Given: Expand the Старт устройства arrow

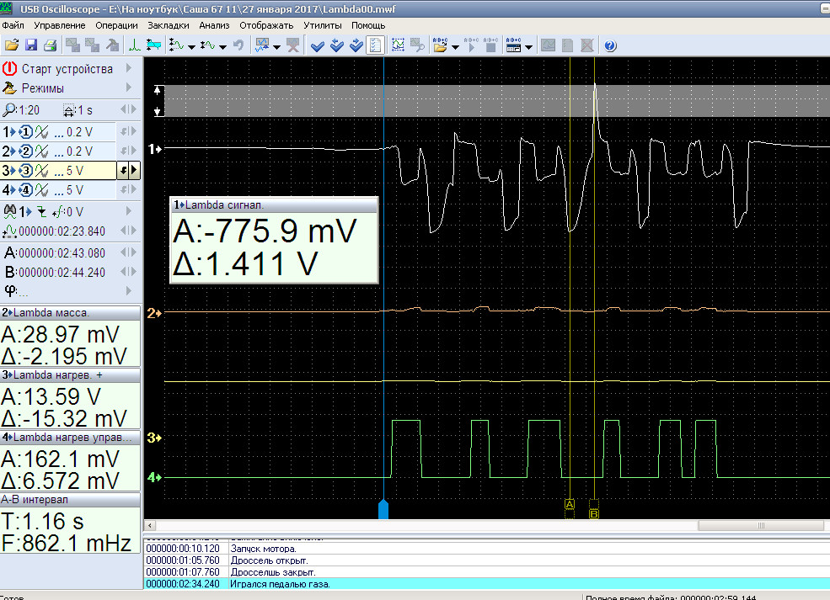Looking at the screenshot, I should [x=129, y=68].
